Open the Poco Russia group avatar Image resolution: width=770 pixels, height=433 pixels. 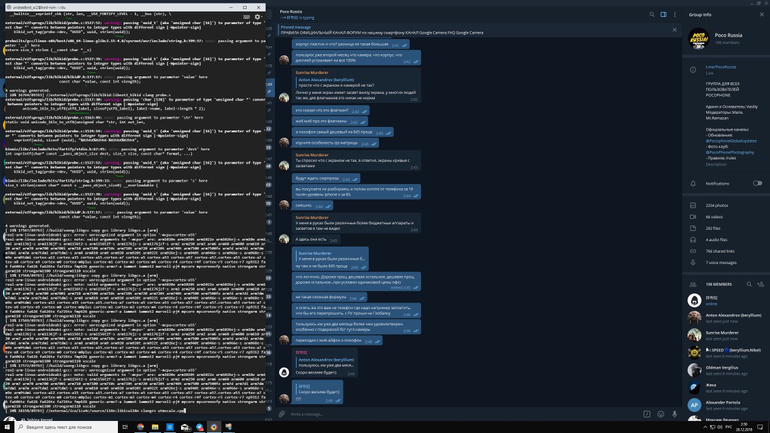(698, 38)
